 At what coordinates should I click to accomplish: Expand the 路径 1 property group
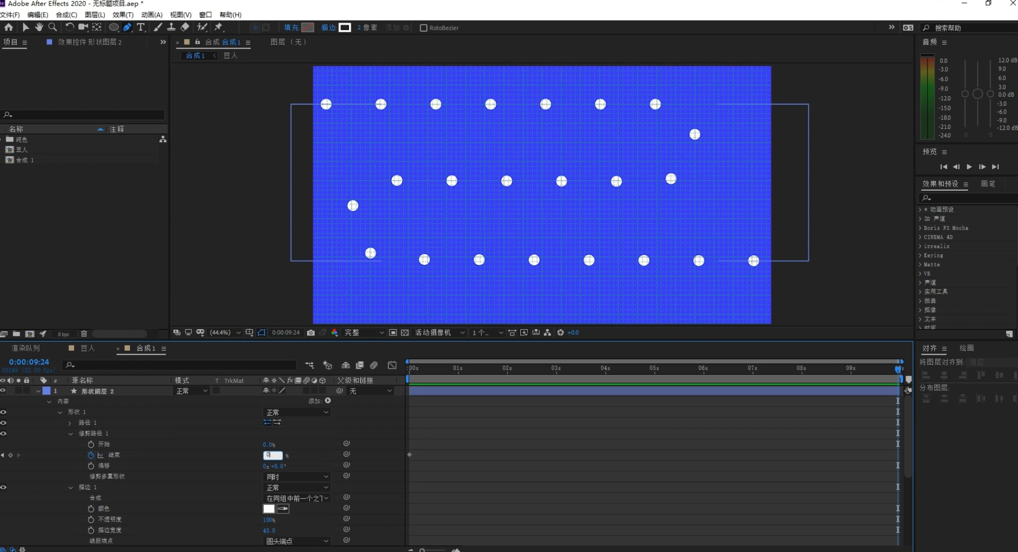click(70, 423)
